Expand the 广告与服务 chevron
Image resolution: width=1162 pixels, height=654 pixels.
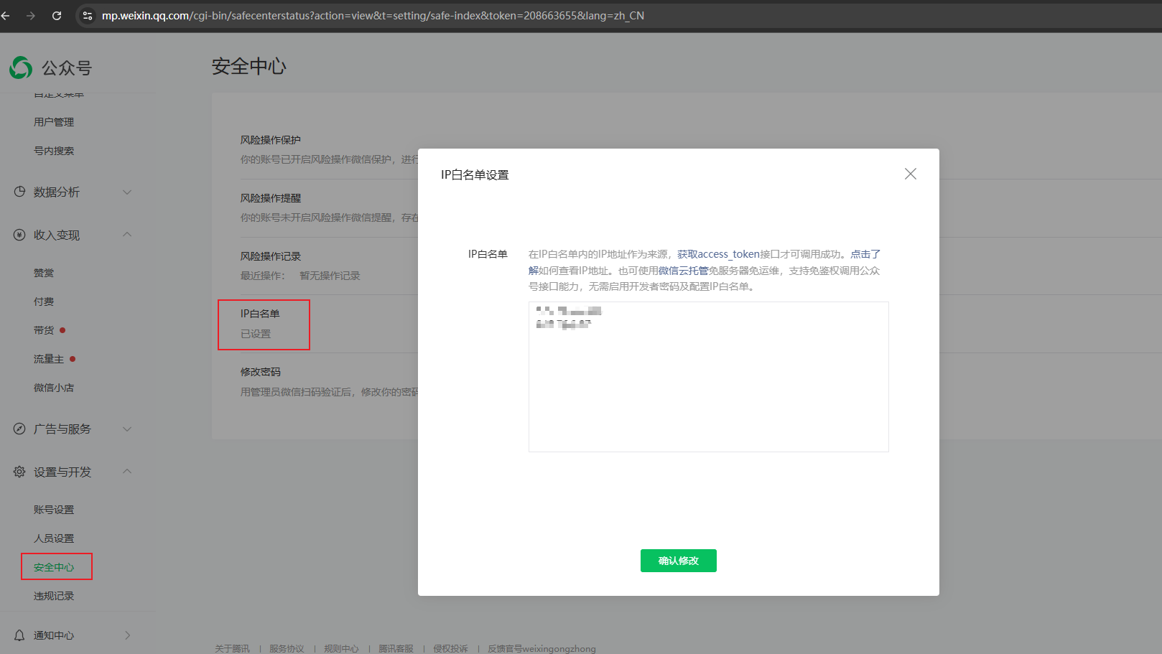[127, 429]
